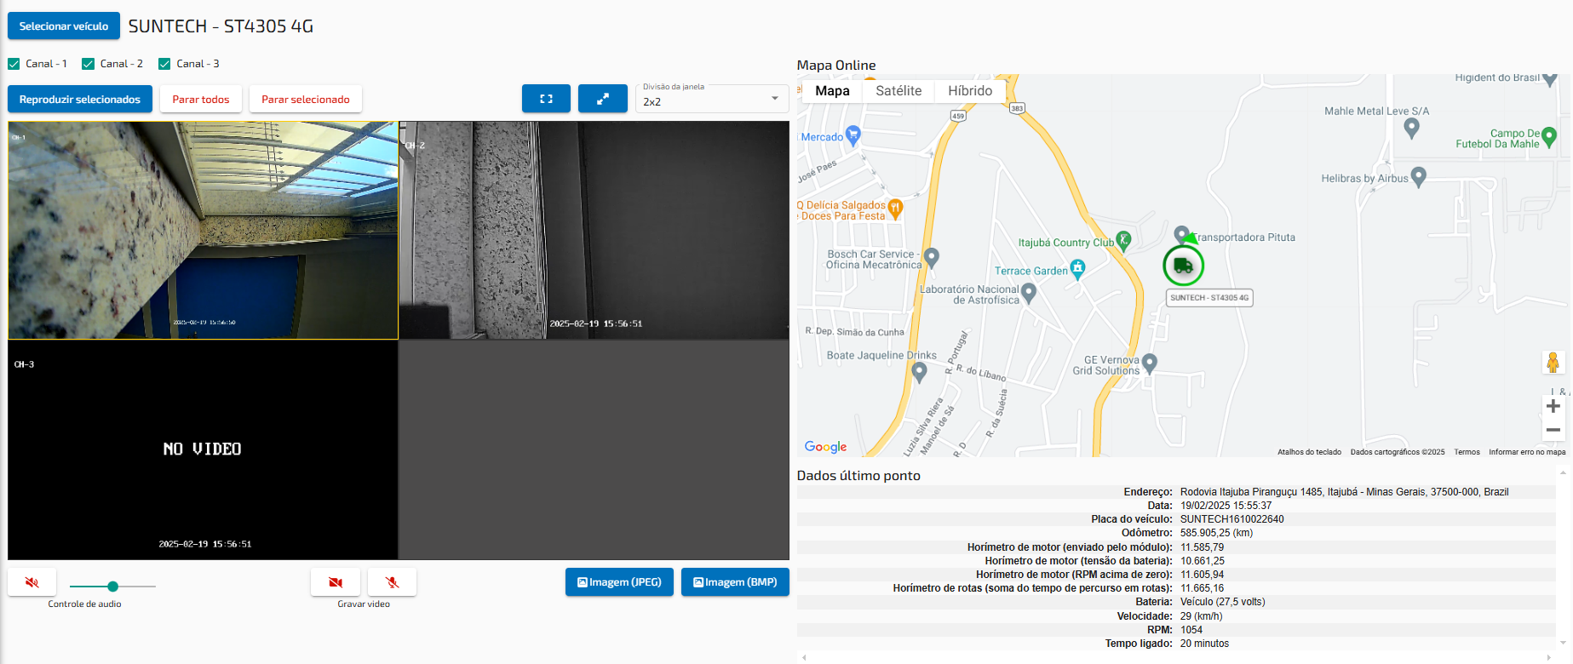Click the Street View pegman icon

click(1553, 363)
